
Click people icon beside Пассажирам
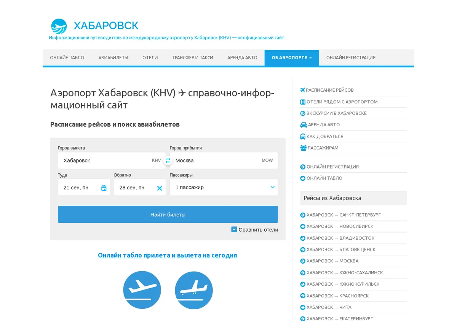[x=304, y=148]
